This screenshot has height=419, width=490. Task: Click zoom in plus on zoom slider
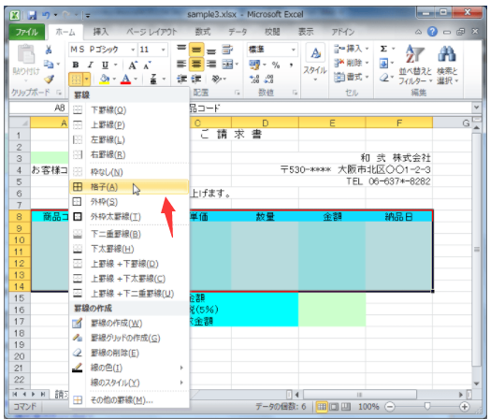pyautogui.click(x=465, y=407)
